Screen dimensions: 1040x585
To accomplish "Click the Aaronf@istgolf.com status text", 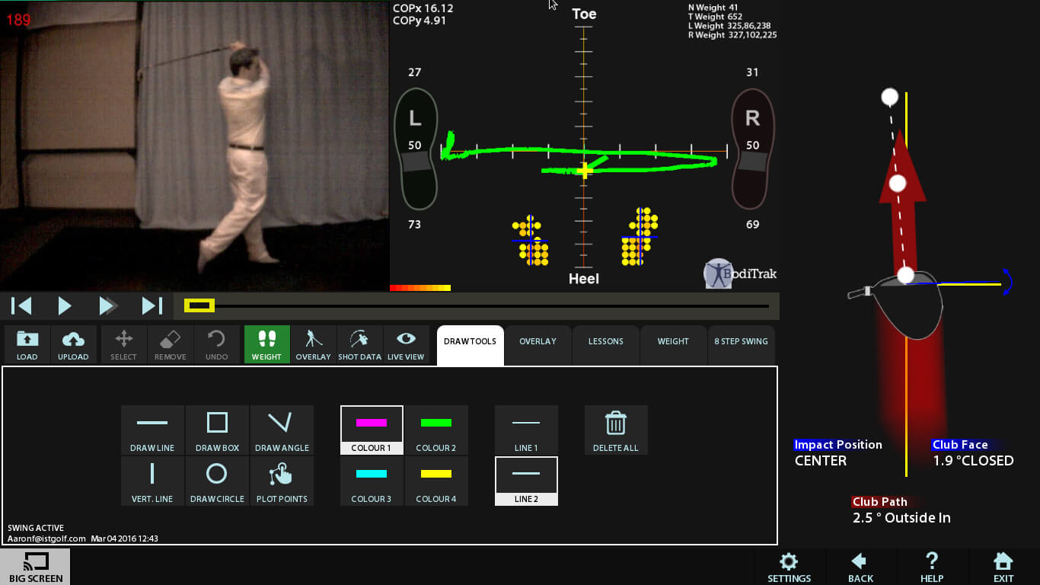I will click(x=46, y=539).
